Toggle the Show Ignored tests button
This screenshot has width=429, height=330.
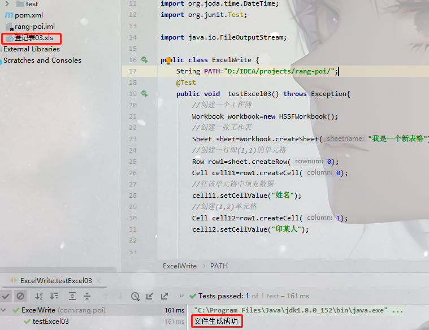[x=20, y=296]
